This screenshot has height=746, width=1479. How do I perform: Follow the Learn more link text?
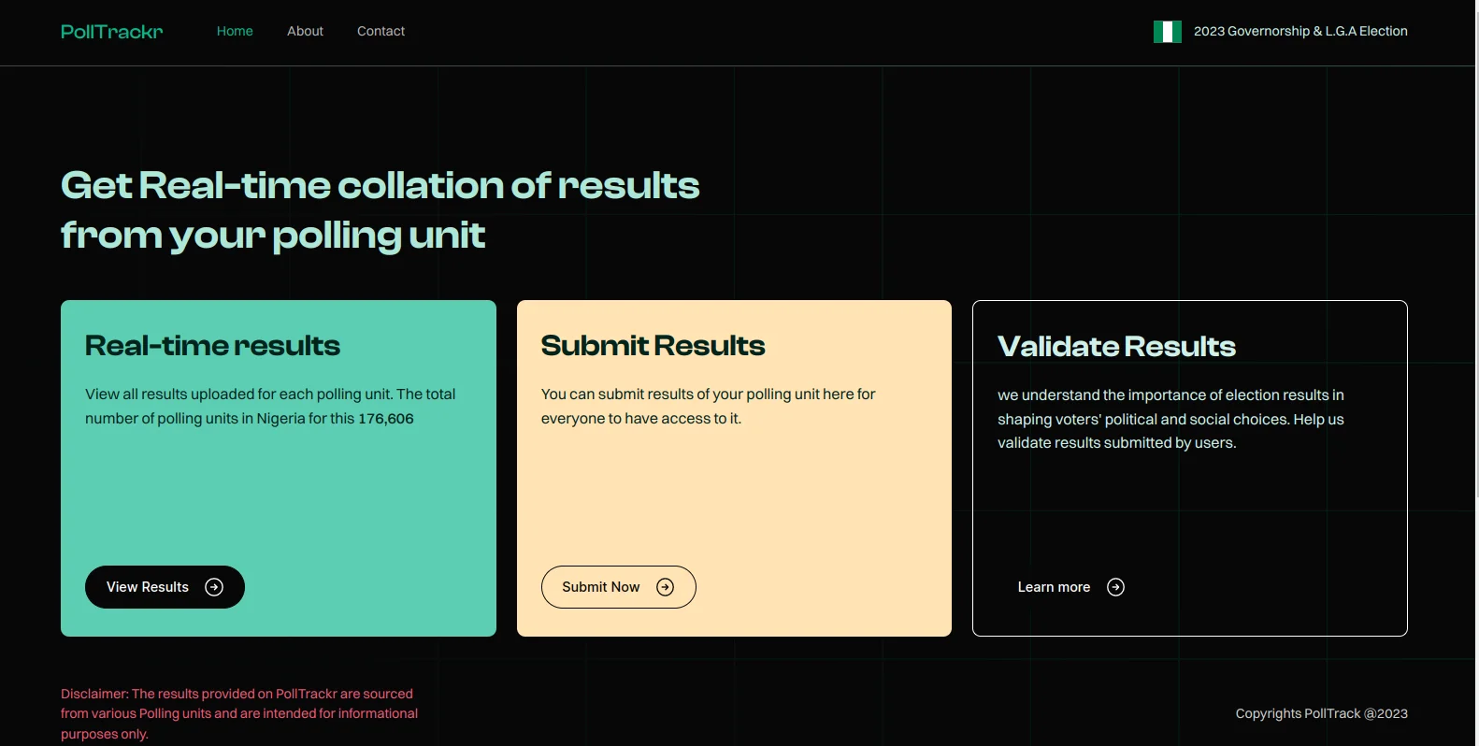click(x=1054, y=587)
